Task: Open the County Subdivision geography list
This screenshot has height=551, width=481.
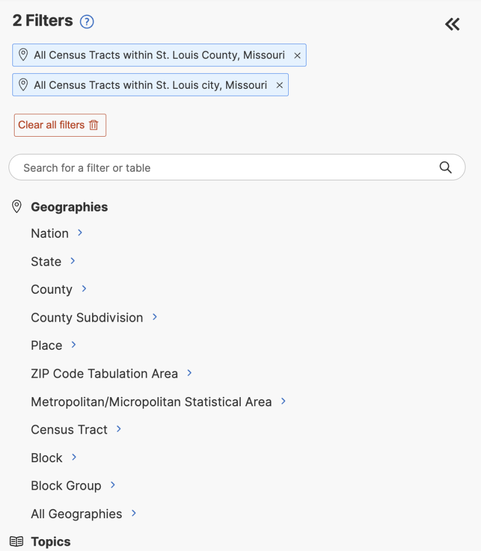Action: 87,317
